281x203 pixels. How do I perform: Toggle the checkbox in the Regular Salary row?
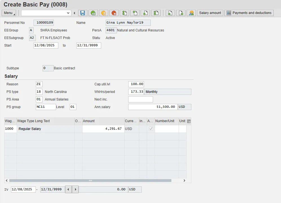pyautogui.click(x=151, y=129)
